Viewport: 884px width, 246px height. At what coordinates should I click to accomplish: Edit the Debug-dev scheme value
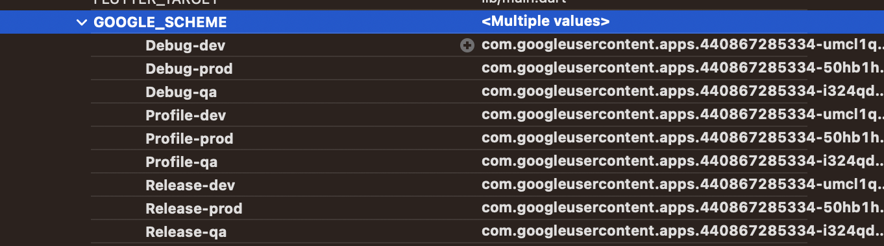682,45
